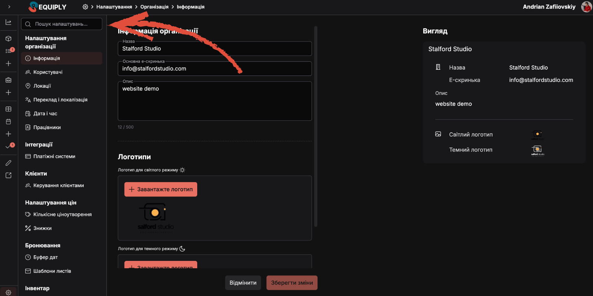This screenshot has height=296, width=593.
Task: Click the calendar icon in left rail
Action: pyautogui.click(x=9, y=122)
